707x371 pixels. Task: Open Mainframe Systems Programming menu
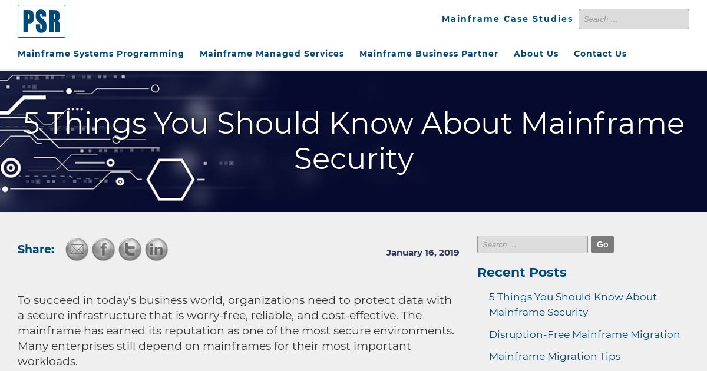101,54
